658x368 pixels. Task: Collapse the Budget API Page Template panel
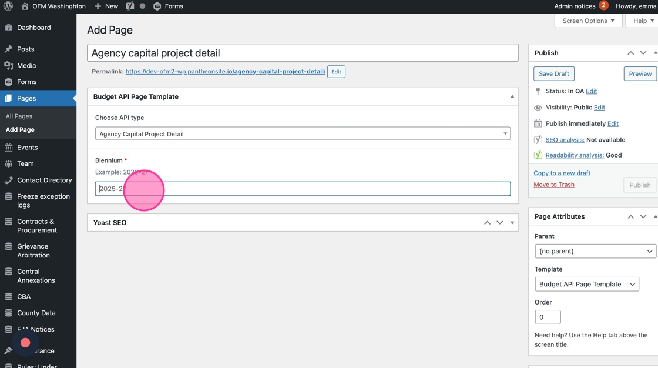pyautogui.click(x=512, y=96)
